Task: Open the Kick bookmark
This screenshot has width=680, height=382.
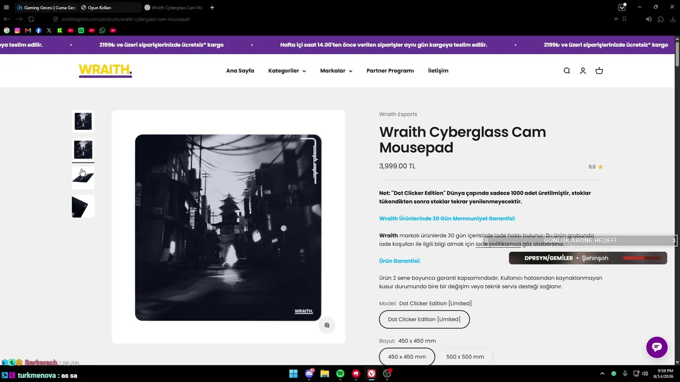Action: coord(60,31)
